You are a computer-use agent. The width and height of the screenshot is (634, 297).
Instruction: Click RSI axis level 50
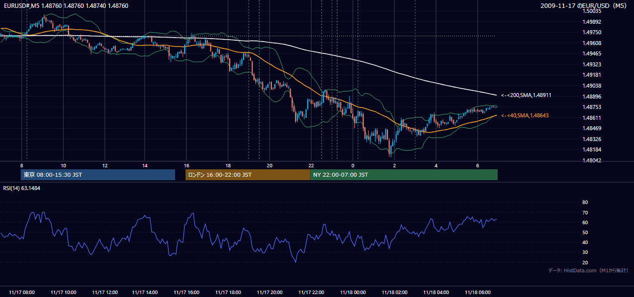585,232
